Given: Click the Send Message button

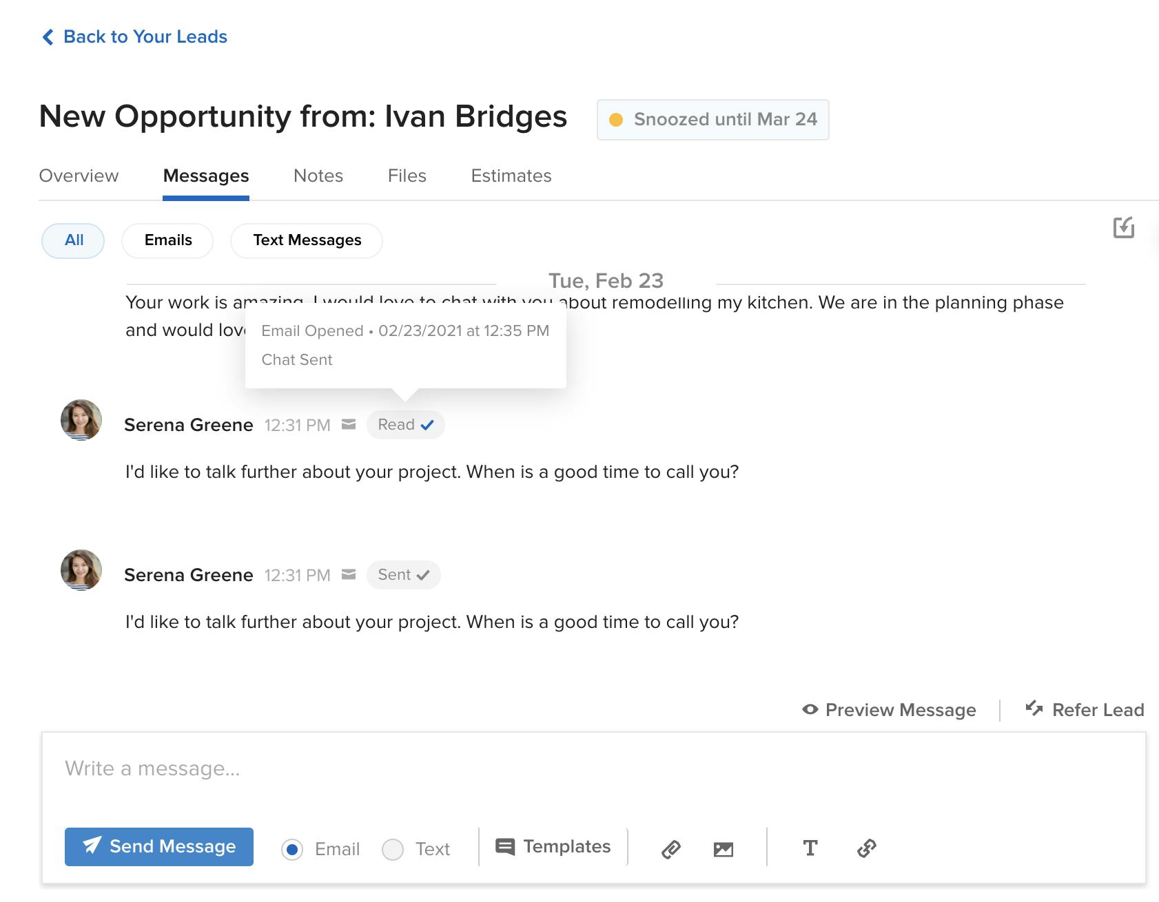Looking at the screenshot, I should (x=159, y=846).
